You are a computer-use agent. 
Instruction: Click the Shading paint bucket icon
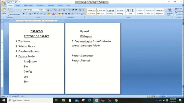coord(77,14)
